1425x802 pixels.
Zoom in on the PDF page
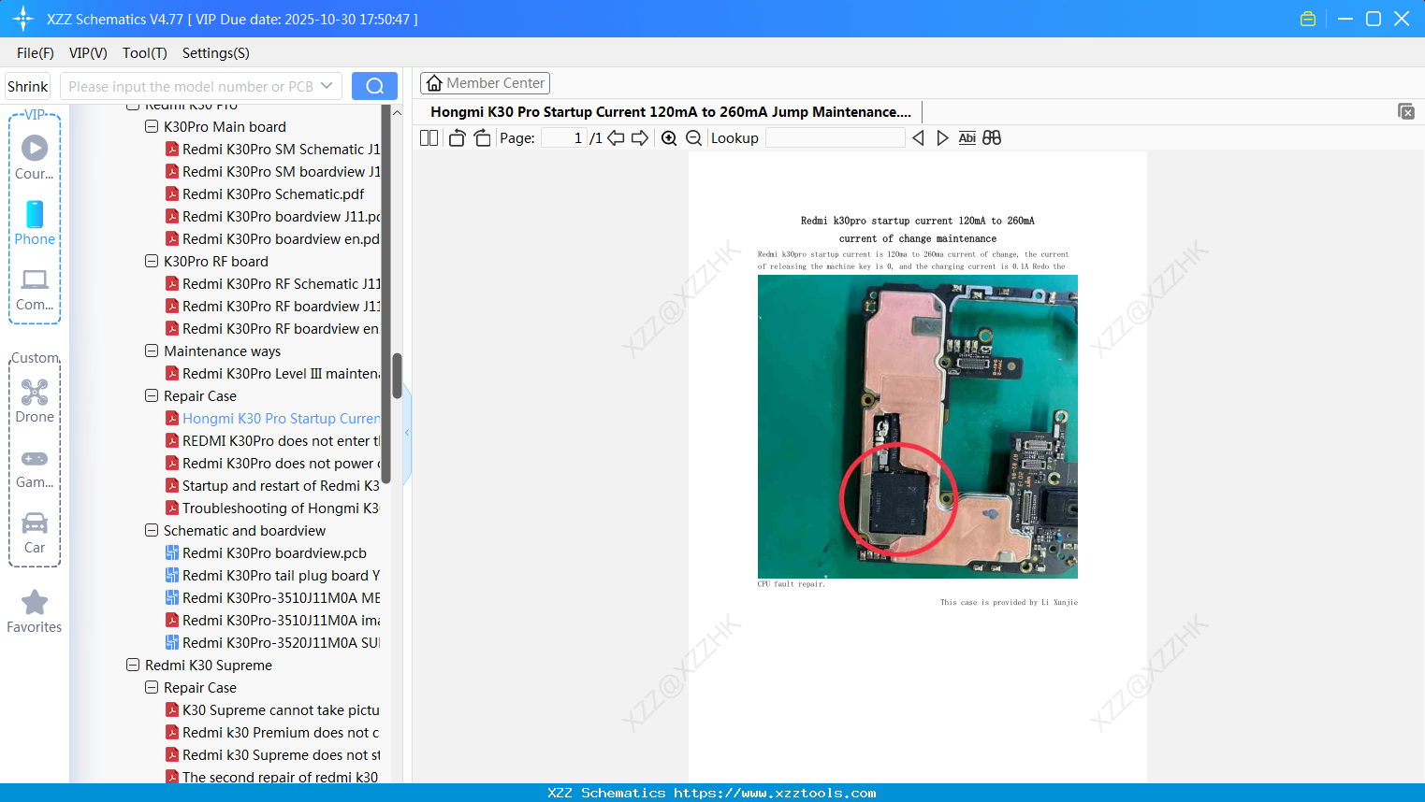coord(669,137)
